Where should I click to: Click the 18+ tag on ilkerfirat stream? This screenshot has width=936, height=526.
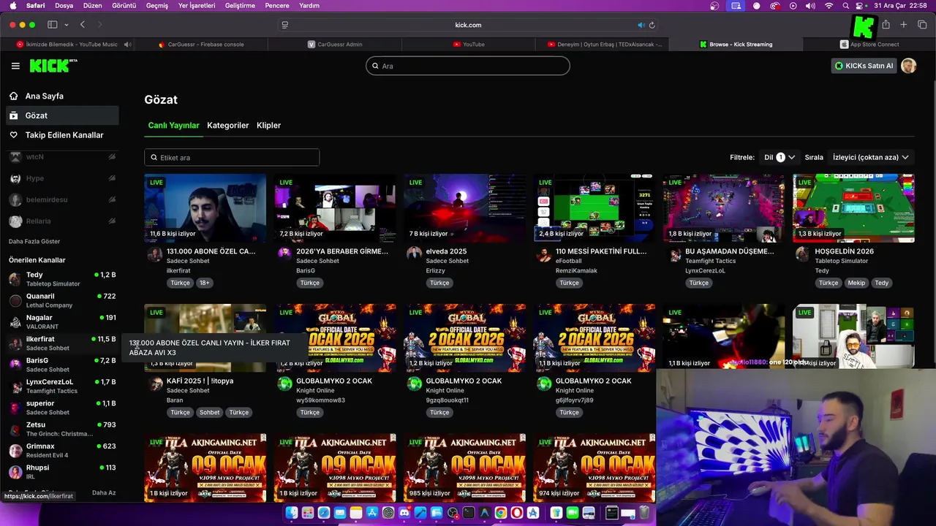point(204,283)
